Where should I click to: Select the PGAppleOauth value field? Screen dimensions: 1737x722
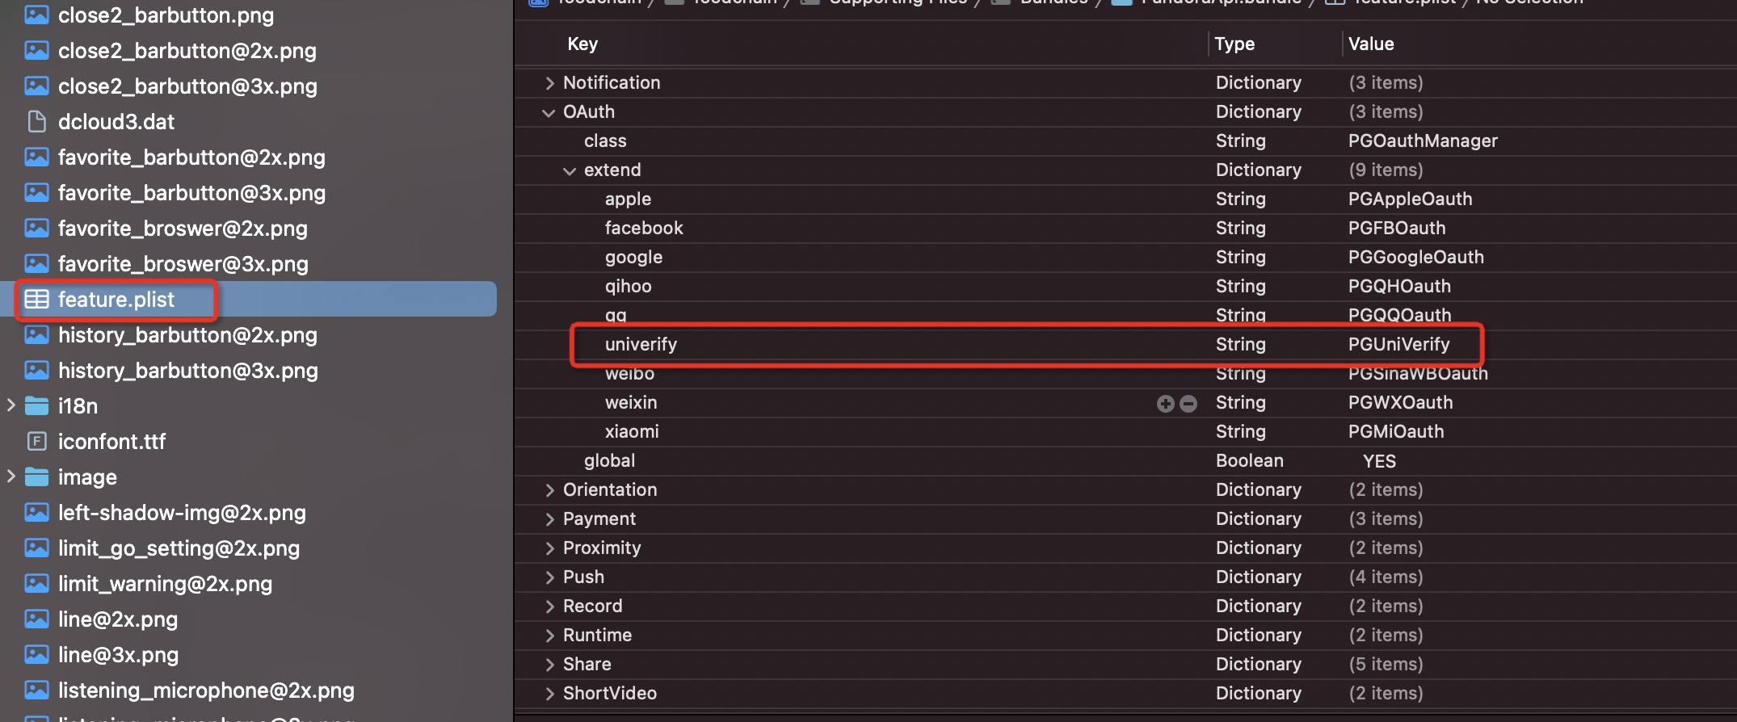tap(1410, 199)
